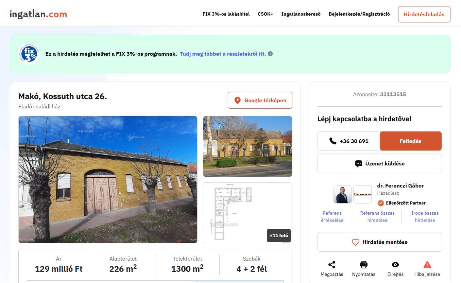
Task: Click Bejelentkezés/Regisztráció login link
Action: [359, 14]
